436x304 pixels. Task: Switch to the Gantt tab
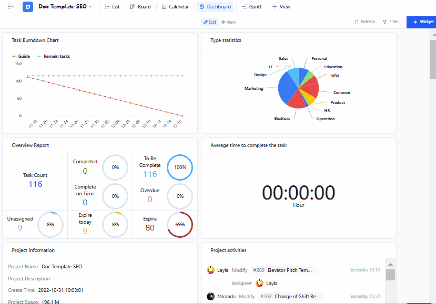251,7
